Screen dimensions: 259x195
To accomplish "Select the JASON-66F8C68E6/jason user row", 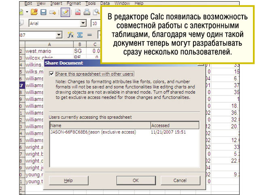I will (124, 132).
